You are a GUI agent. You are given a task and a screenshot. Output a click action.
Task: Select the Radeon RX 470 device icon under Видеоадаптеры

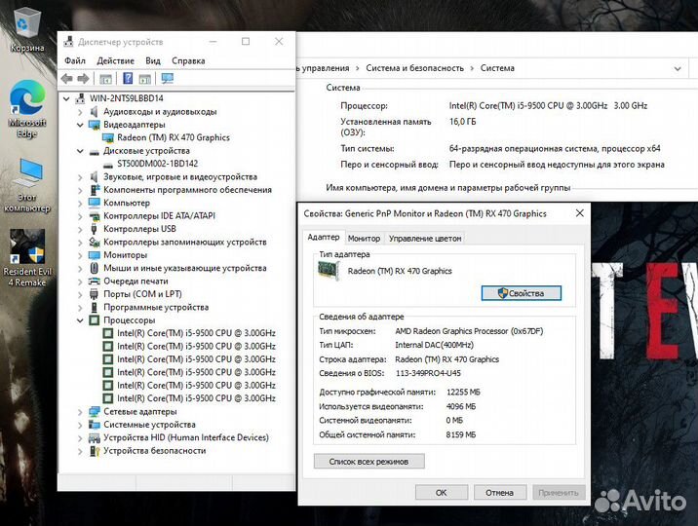108,138
